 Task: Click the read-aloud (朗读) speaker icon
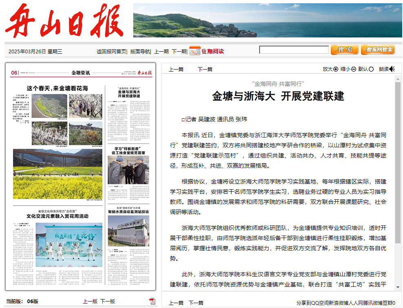(392, 69)
